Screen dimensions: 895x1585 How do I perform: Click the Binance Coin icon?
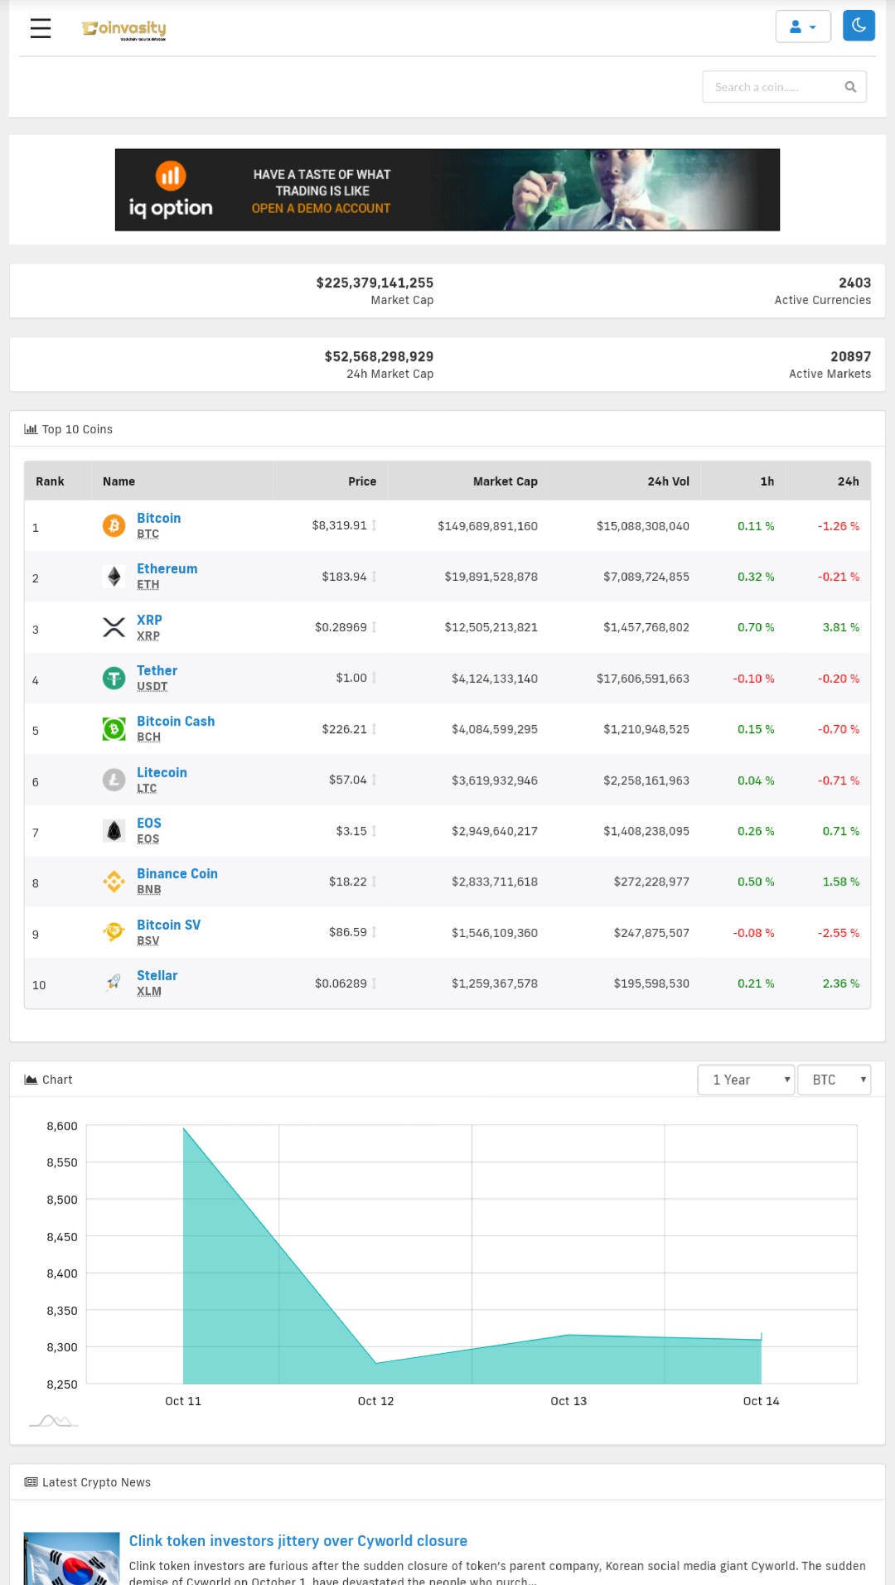(x=114, y=882)
